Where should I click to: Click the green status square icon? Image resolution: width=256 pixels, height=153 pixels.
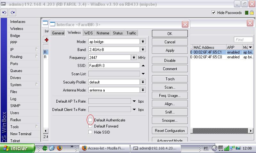[247, 13]
